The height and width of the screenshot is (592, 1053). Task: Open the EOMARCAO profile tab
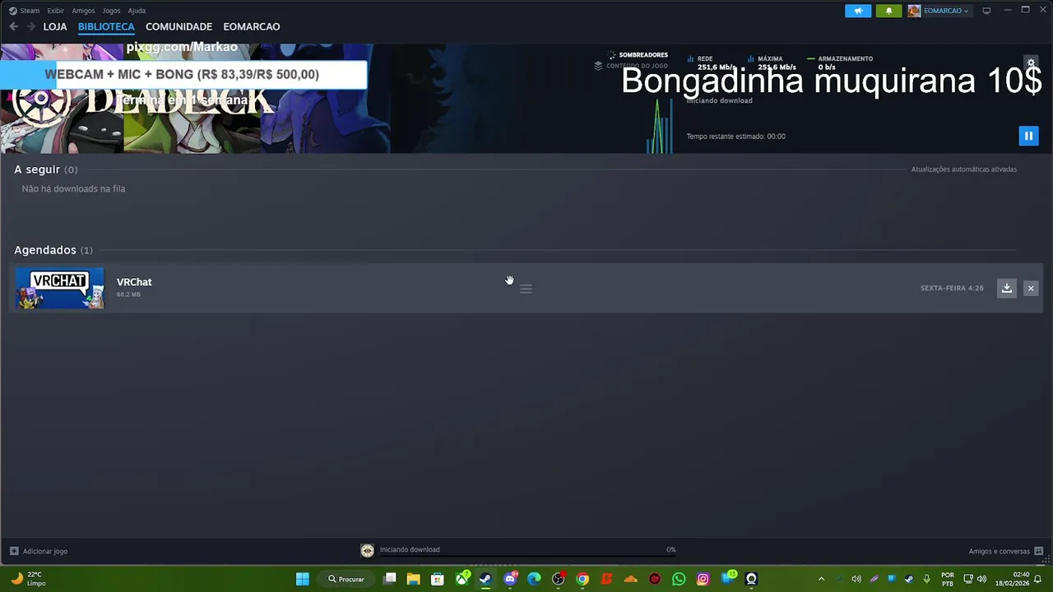(252, 26)
